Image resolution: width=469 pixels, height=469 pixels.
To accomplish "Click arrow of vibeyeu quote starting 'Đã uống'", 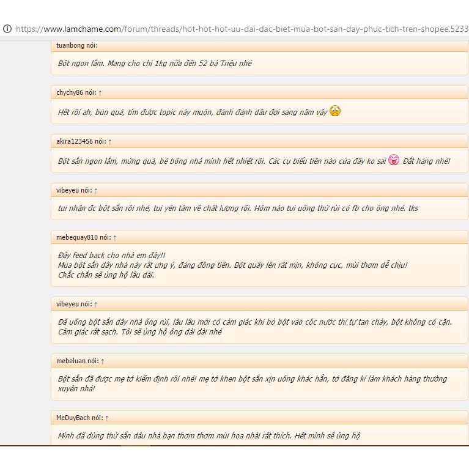I will 96,304.
